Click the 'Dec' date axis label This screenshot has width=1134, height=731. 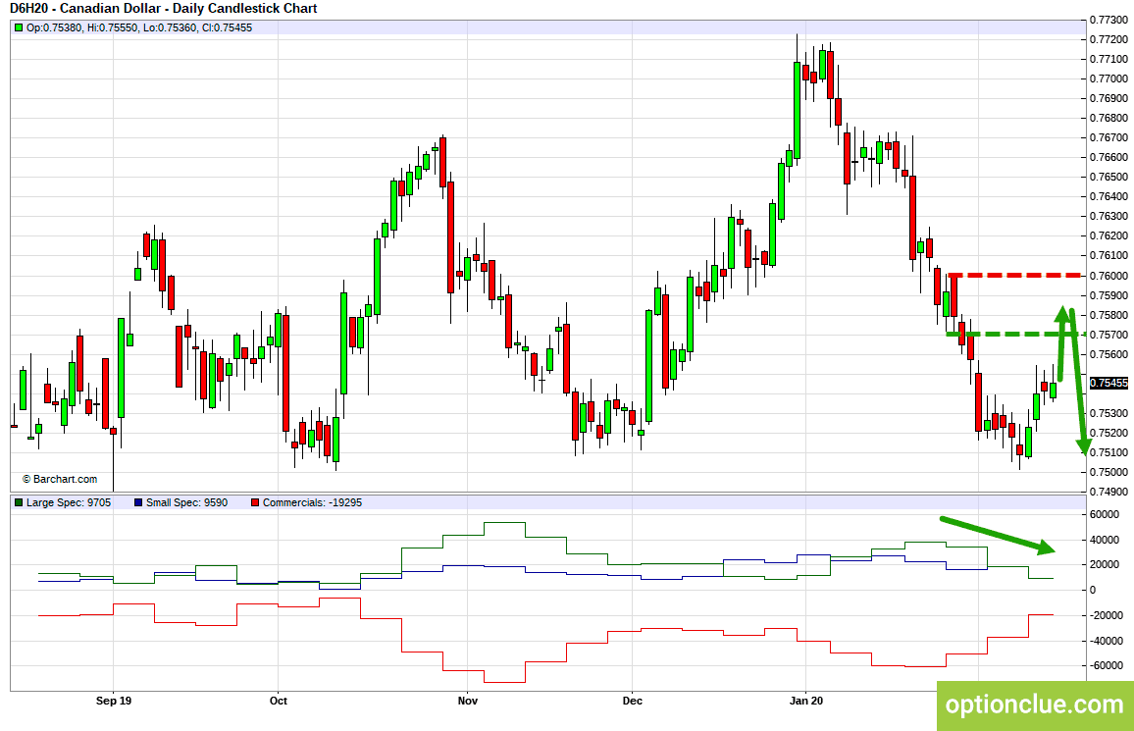(x=632, y=701)
